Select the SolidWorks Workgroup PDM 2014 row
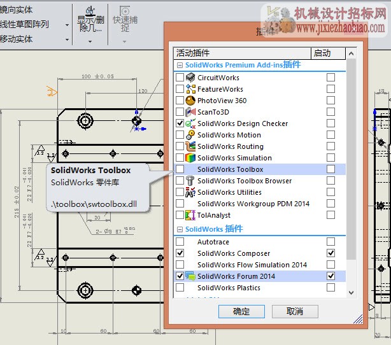391x345 pixels. coord(259,204)
